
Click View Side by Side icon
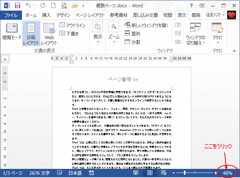(178, 25)
